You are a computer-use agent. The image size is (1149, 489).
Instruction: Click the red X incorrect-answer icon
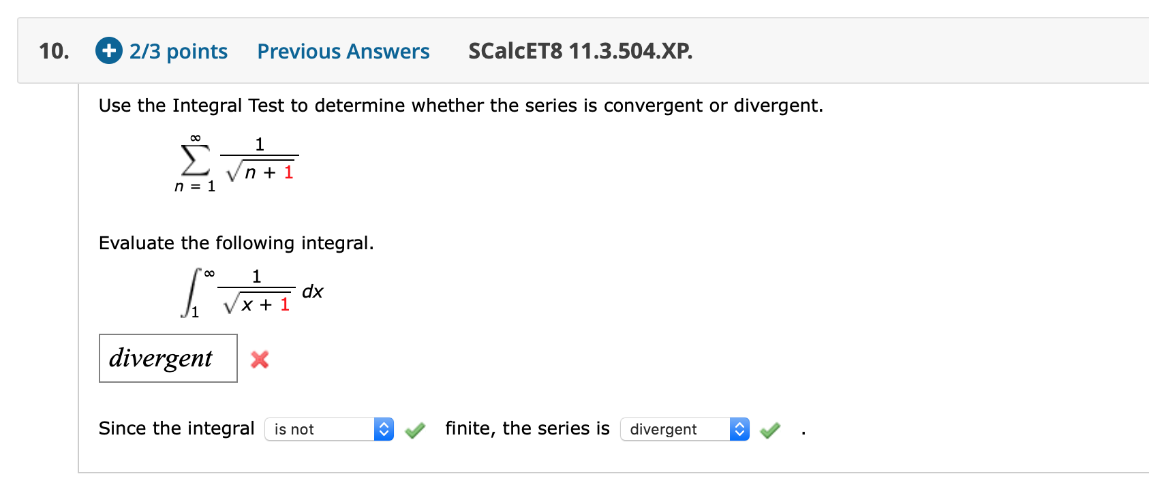260,360
